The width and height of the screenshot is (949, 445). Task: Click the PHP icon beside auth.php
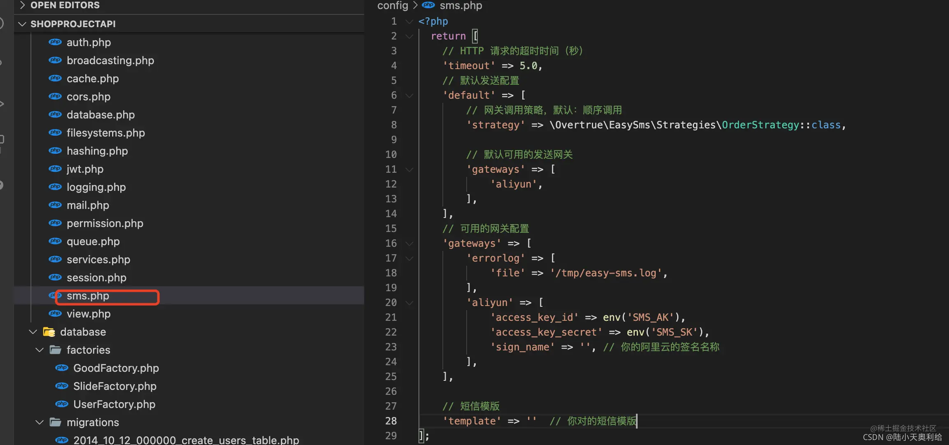(55, 42)
